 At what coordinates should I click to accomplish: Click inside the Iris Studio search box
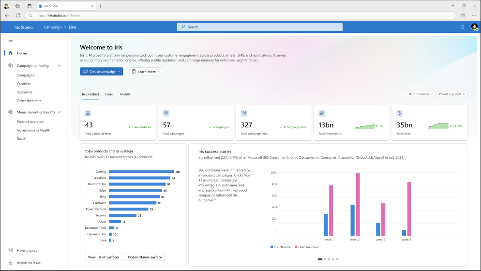tap(260, 27)
